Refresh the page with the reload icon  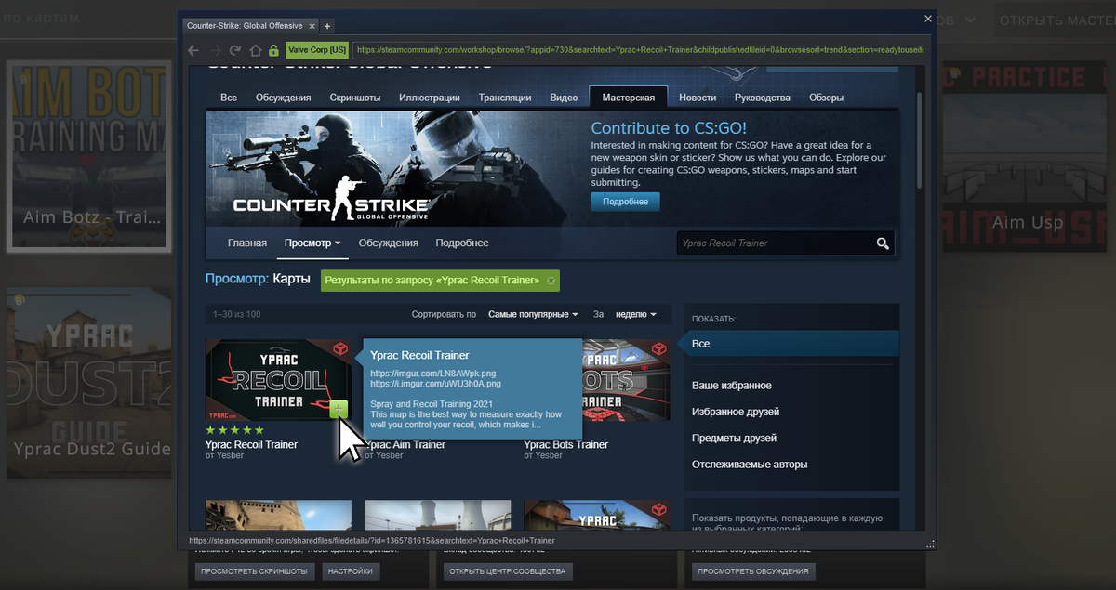(233, 49)
